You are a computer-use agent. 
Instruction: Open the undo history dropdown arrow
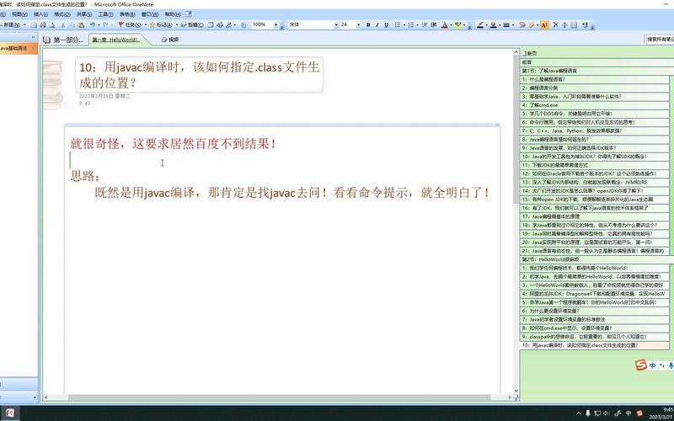(99, 25)
